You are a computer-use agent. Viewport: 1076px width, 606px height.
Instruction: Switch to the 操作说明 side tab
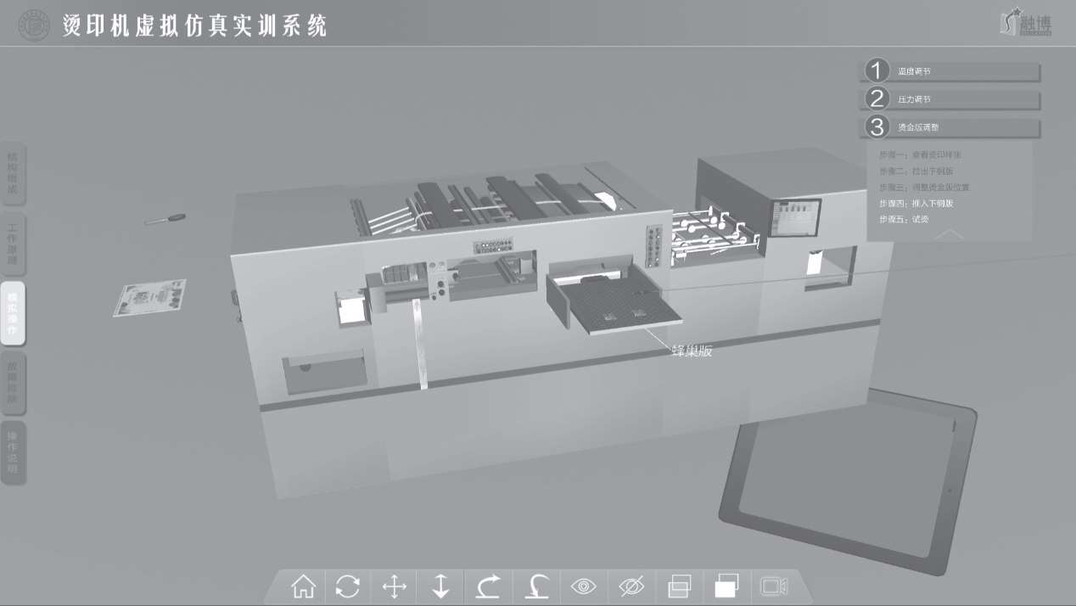[13, 452]
